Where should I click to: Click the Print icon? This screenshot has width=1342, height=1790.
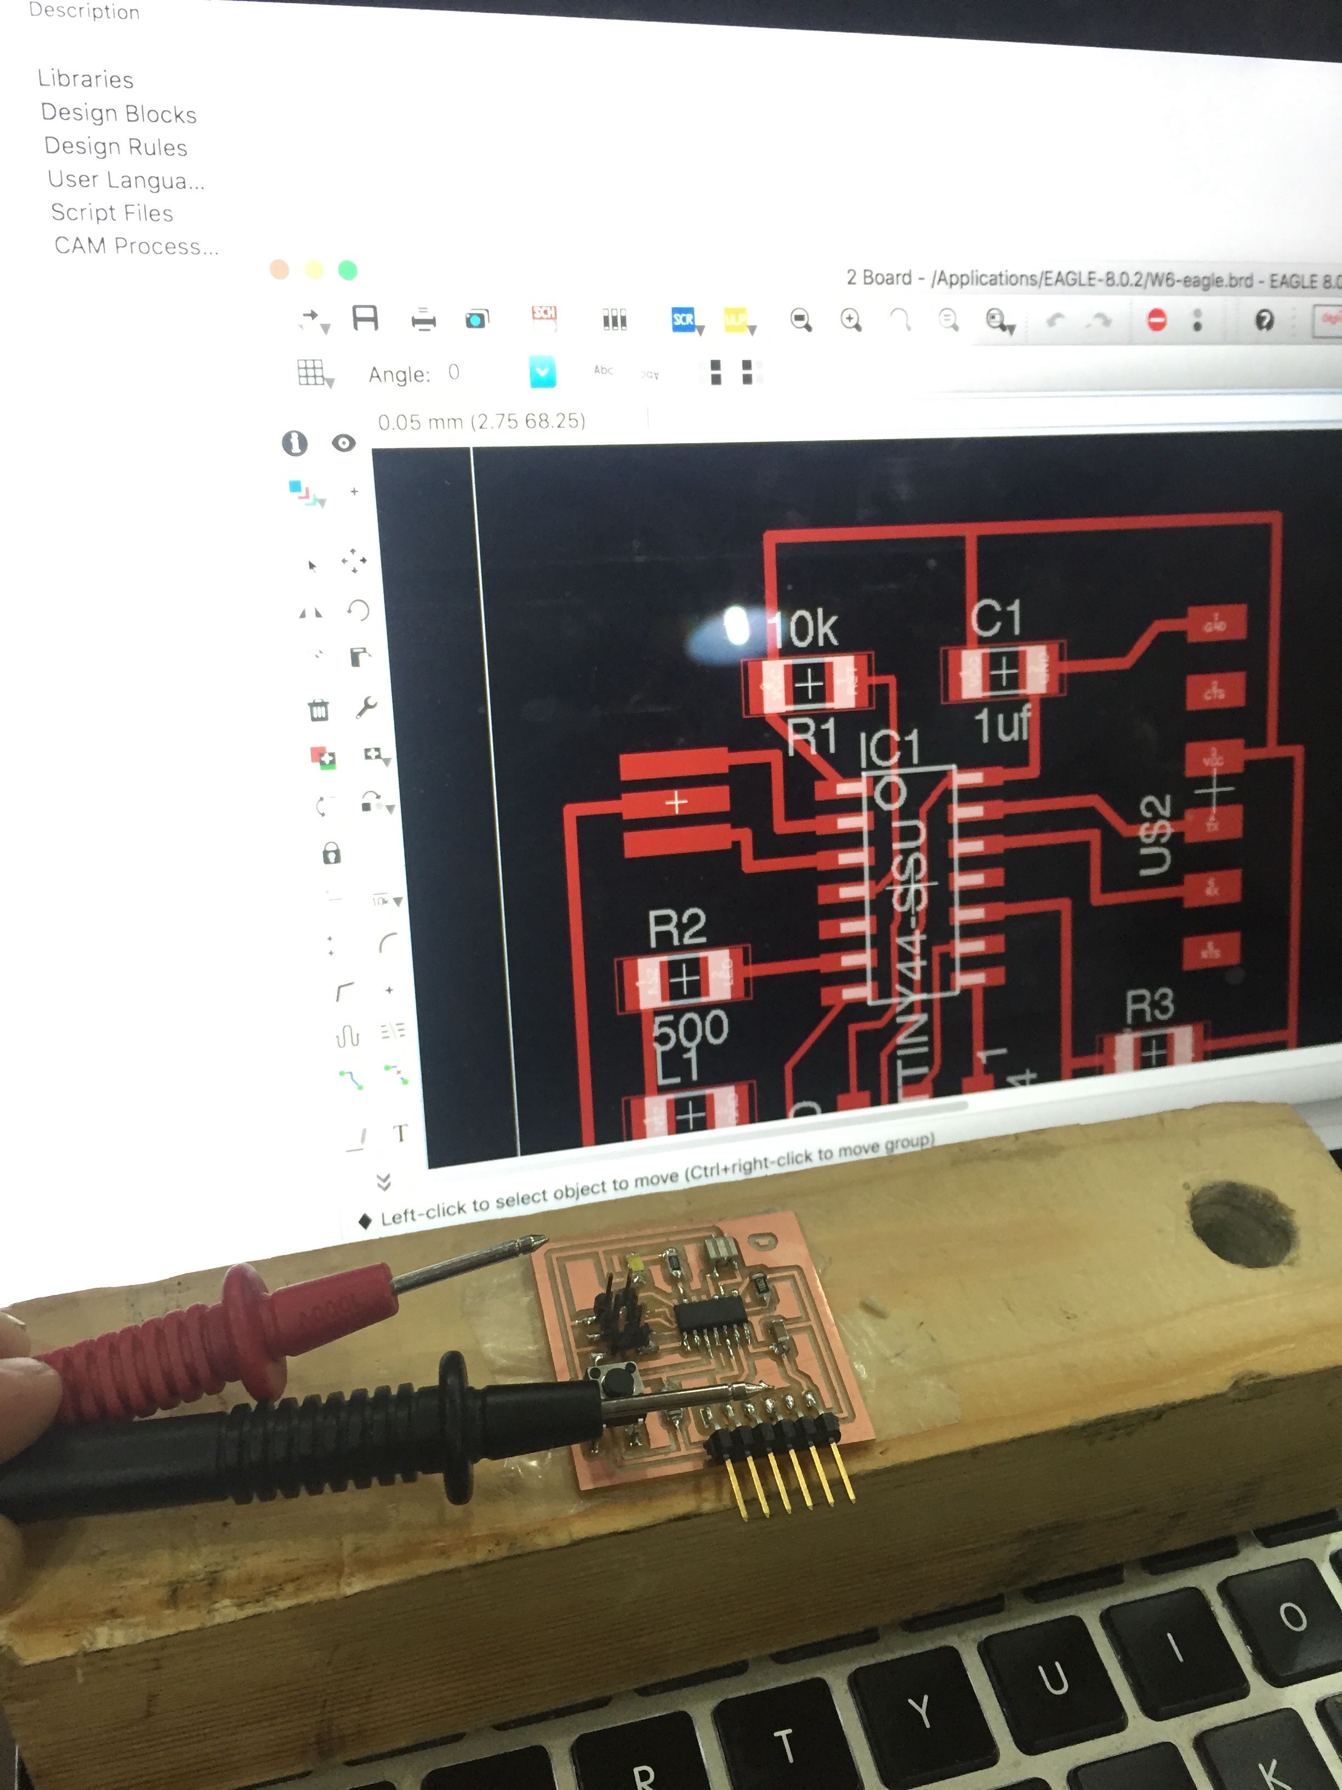423,320
